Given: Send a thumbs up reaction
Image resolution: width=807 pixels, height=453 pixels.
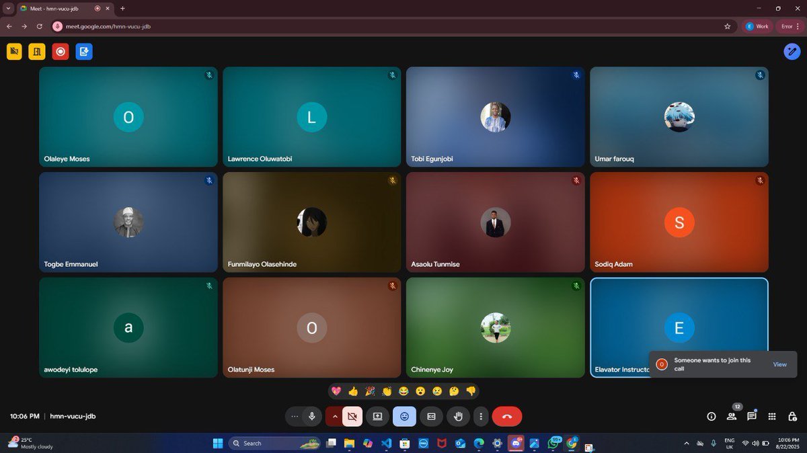Looking at the screenshot, I should pyautogui.click(x=353, y=391).
